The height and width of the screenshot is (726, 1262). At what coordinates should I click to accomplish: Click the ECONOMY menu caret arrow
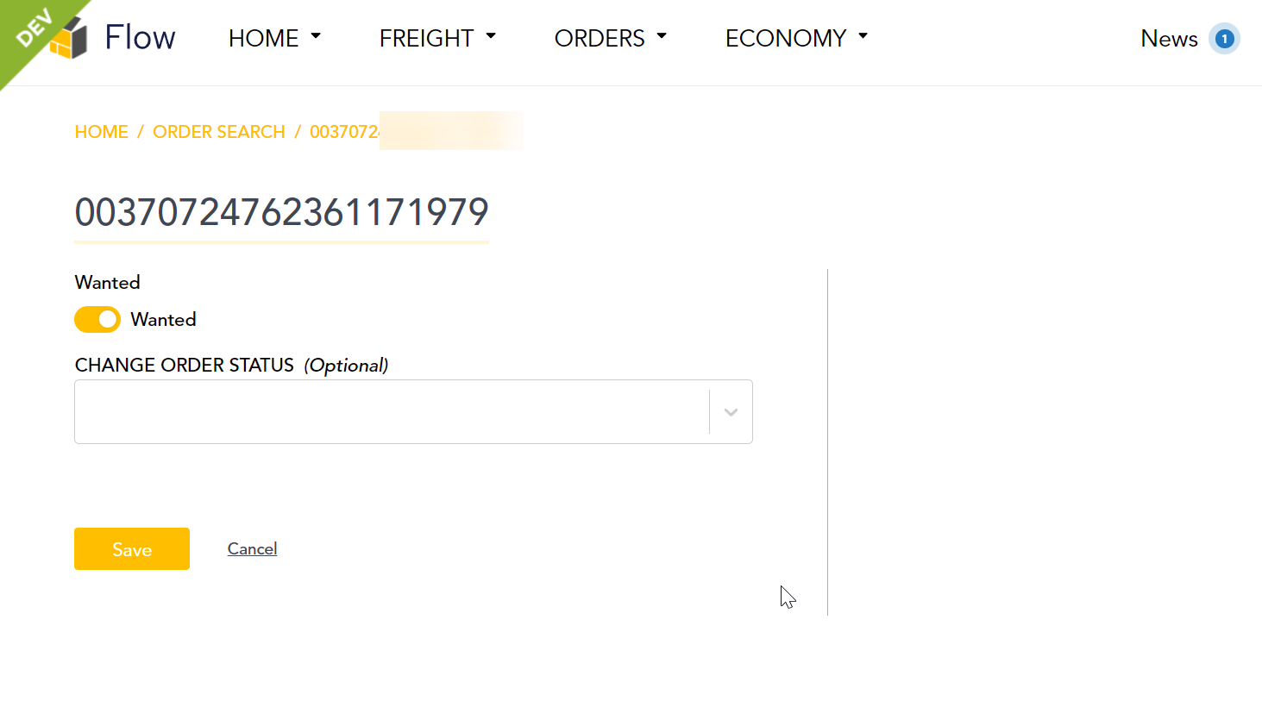pos(863,36)
